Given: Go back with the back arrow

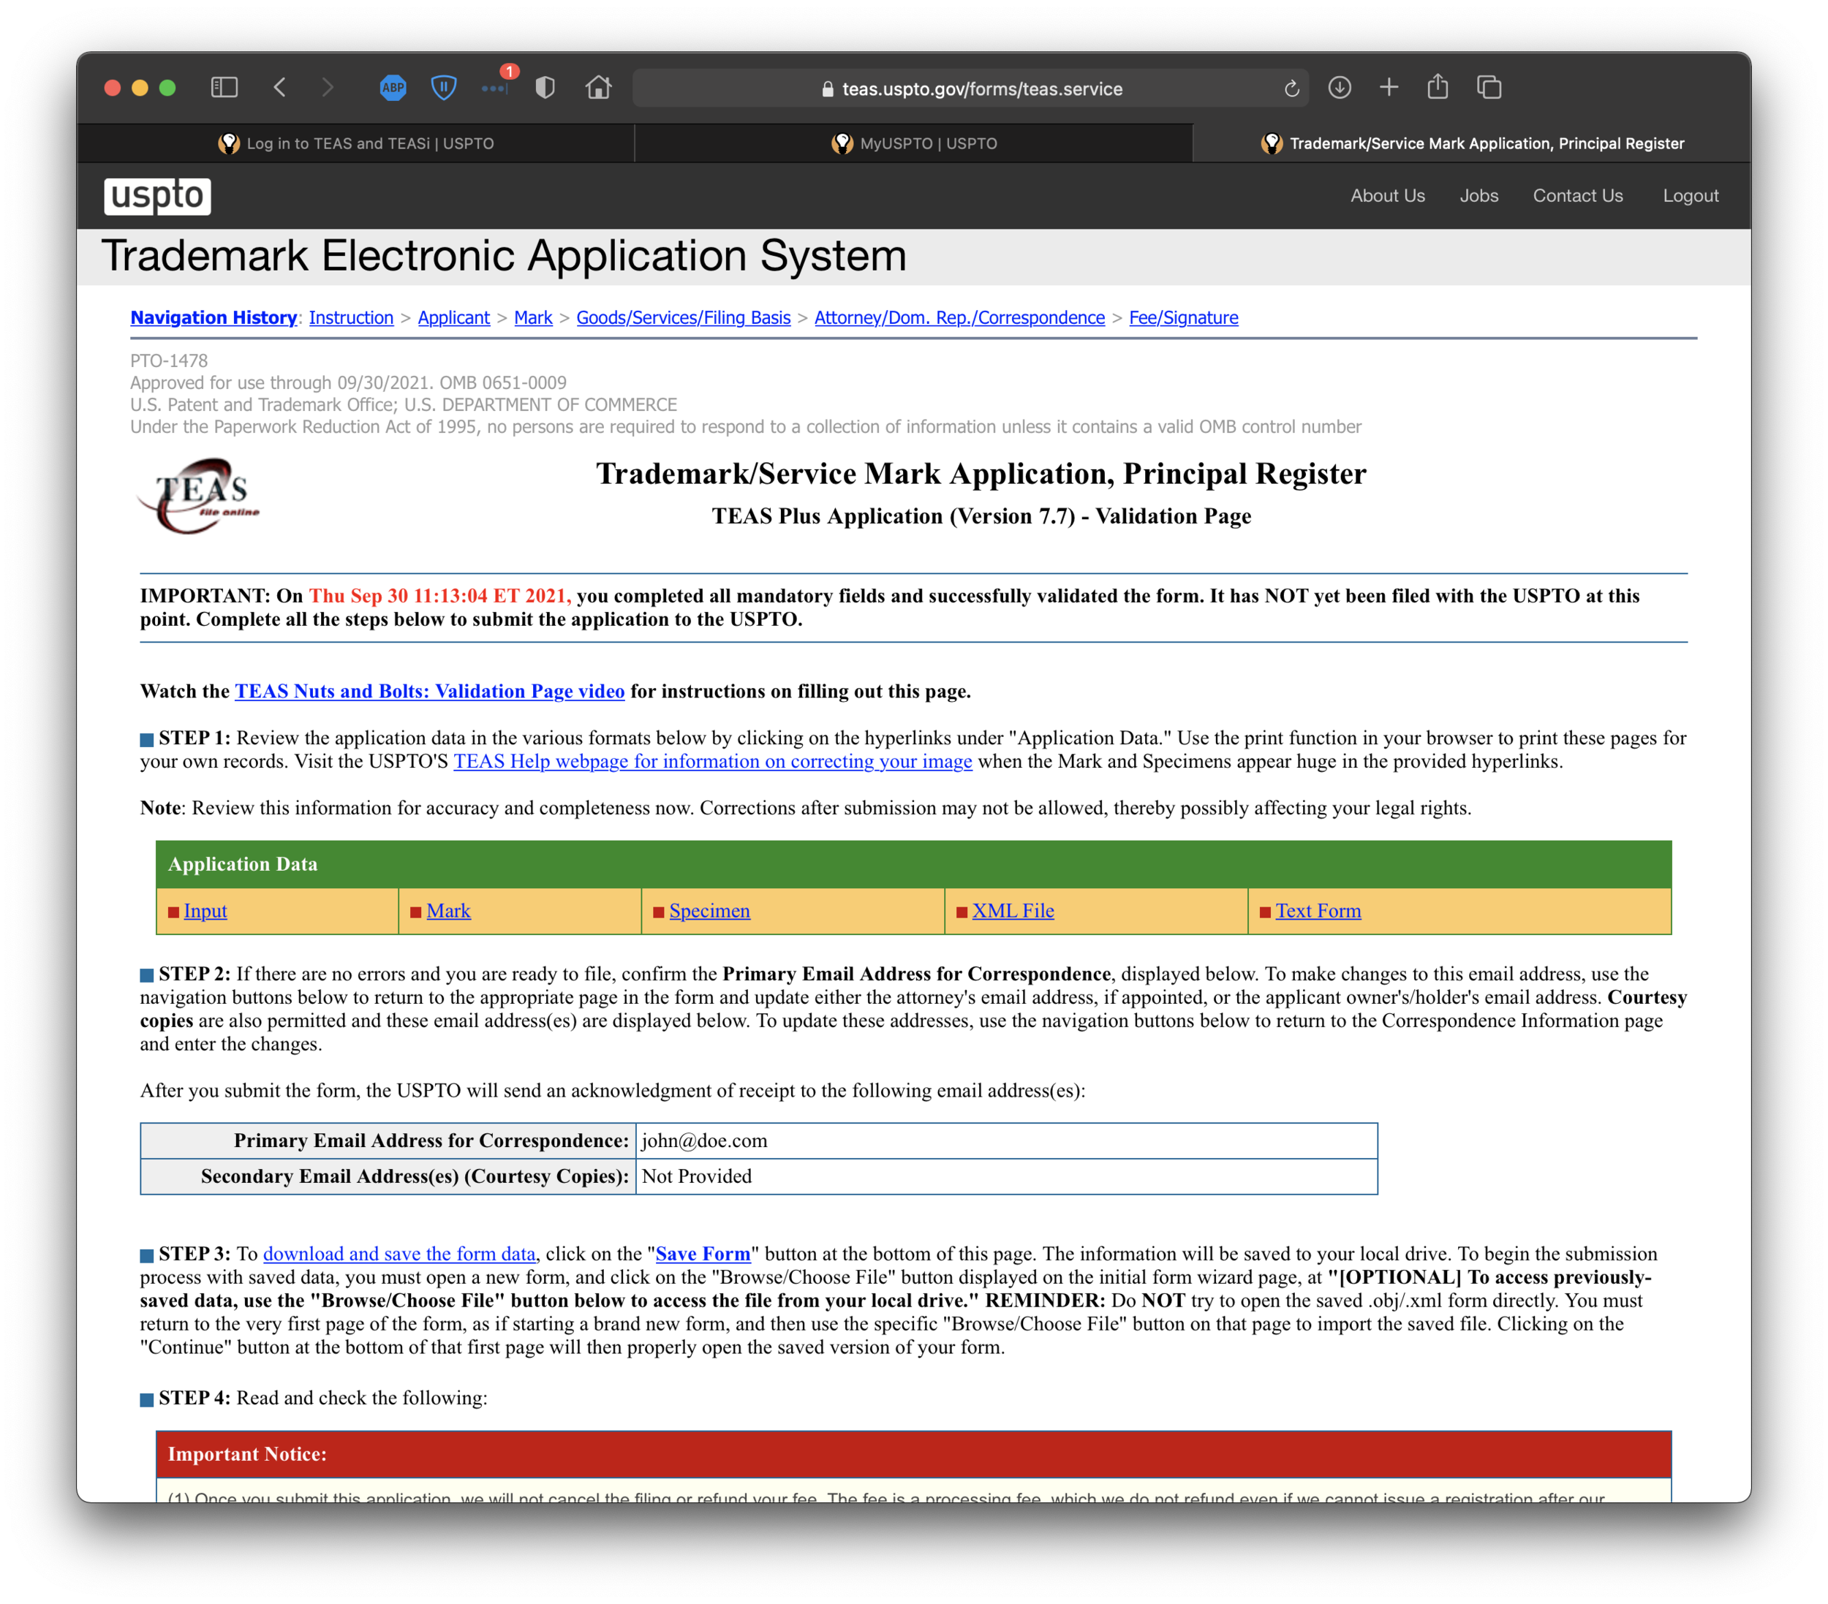Looking at the screenshot, I should 280,88.
